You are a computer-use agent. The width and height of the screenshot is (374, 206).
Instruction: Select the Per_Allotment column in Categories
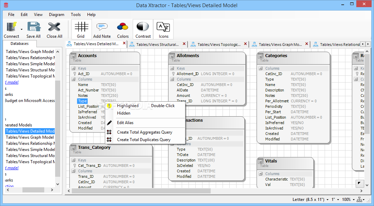pyautogui.click(x=277, y=101)
